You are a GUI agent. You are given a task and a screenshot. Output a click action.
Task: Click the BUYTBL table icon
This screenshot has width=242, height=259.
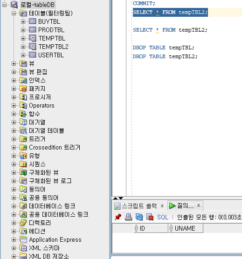point(32,21)
